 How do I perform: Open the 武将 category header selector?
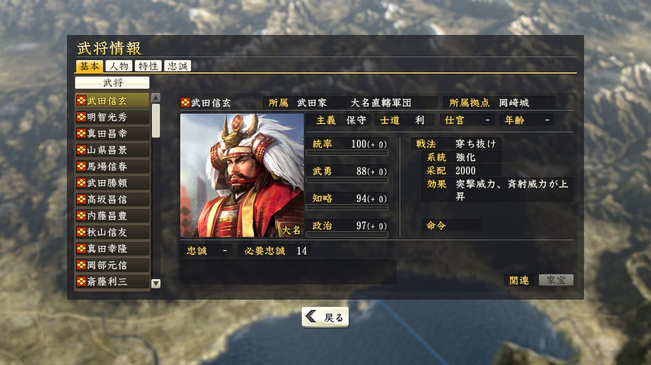[x=112, y=82]
